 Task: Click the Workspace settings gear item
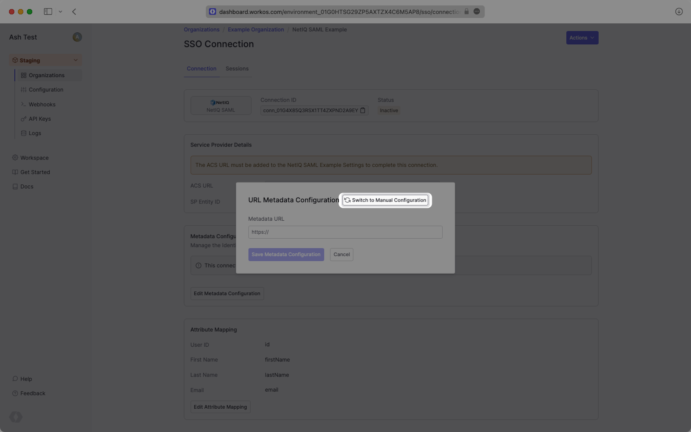click(x=34, y=158)
